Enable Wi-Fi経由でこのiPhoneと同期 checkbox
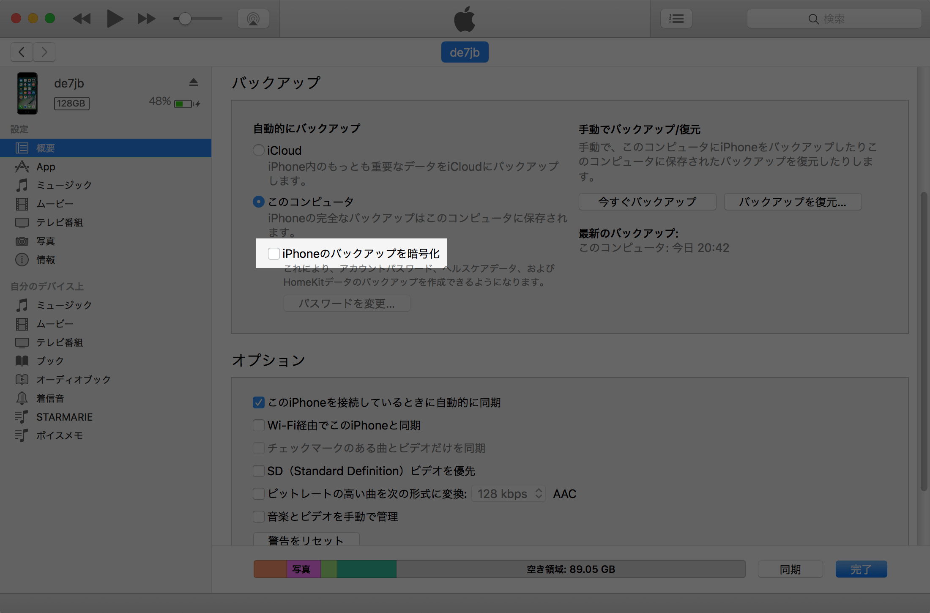Viewport: 930px width, 613px height. coord(258,425)
